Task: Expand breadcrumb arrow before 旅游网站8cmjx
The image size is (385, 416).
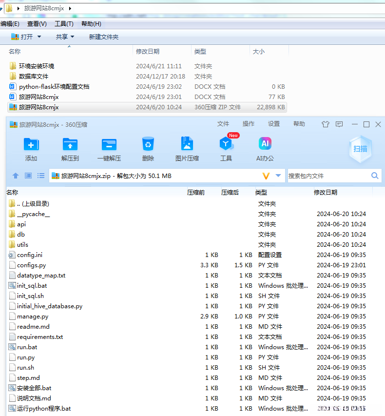Action: coord(19,8)
